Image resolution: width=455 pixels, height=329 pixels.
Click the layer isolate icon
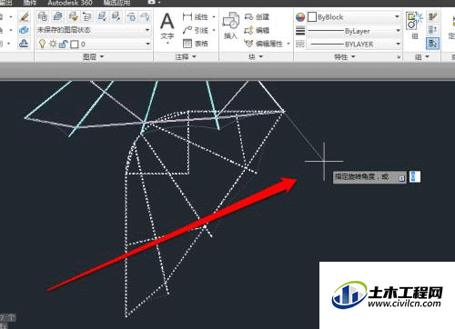[x=102, y=16]
